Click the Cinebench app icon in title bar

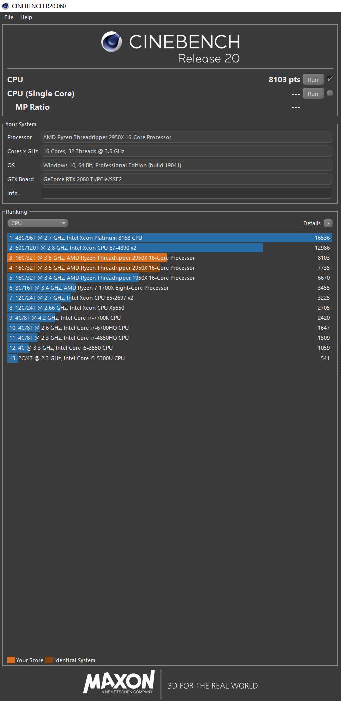click(x=5, y=6)
